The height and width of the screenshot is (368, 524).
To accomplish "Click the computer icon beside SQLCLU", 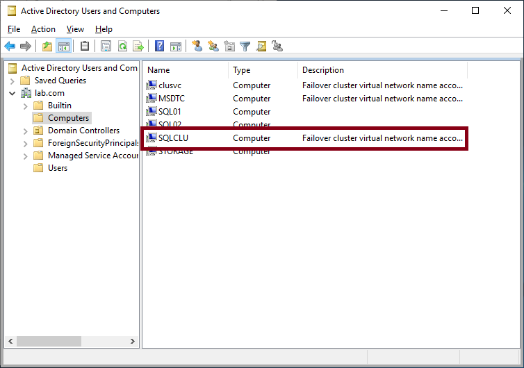I will pos(152,137).
